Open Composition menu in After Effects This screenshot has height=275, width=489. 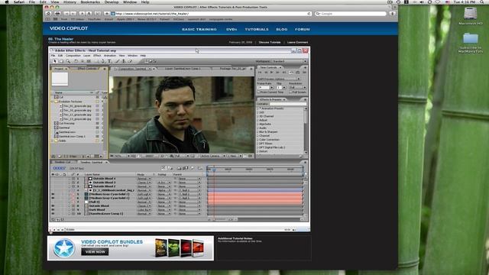coord(73,56)
